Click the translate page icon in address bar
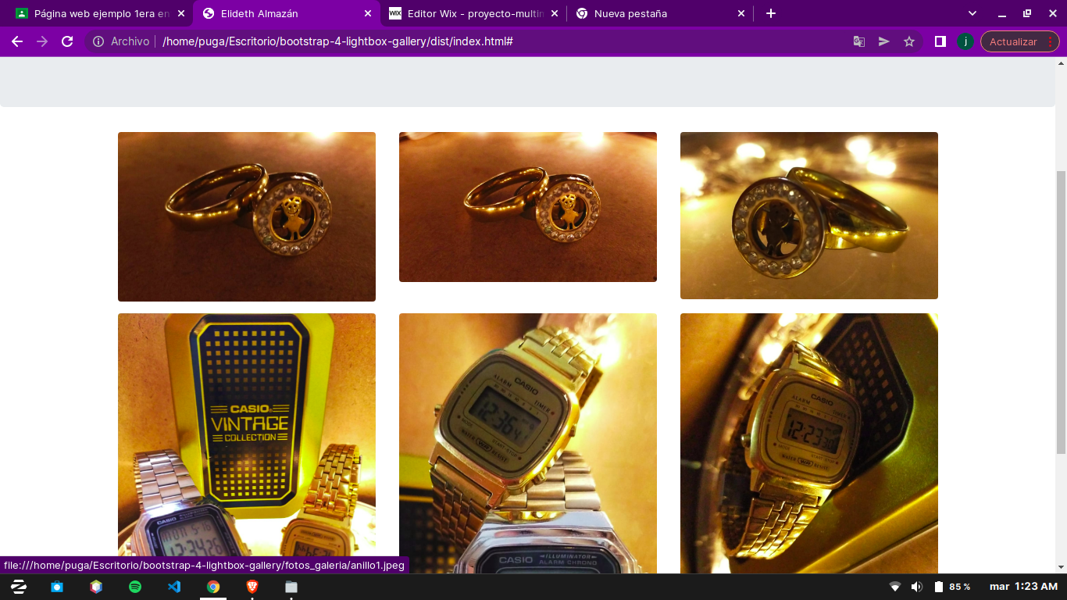The width and height of the screenshot is (1067, 600). pos(859,41)
